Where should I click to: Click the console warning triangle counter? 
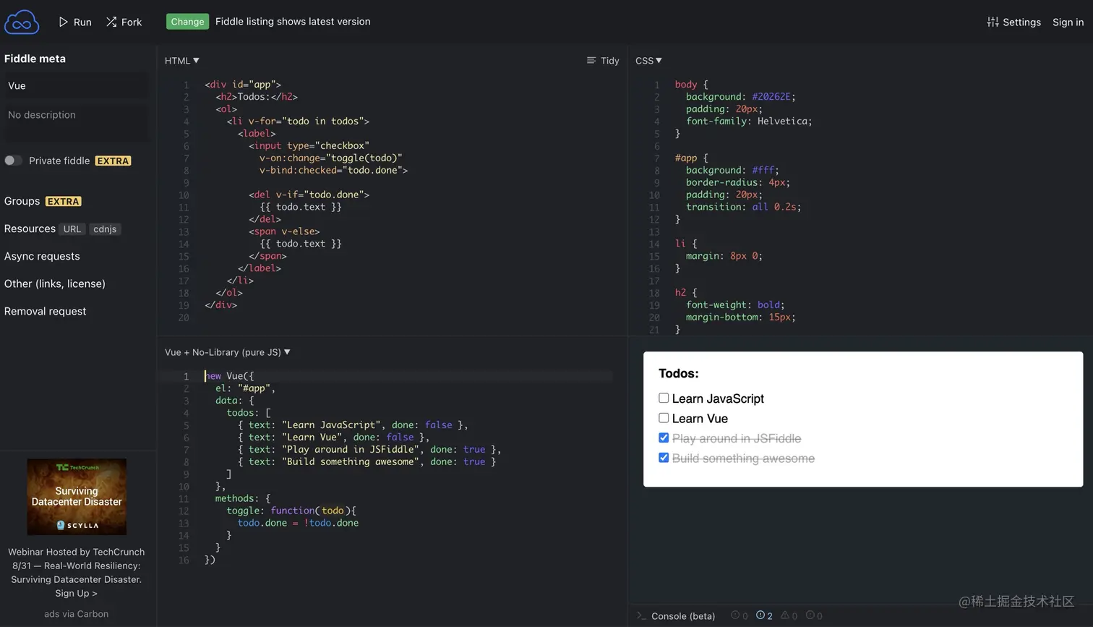click(789, 615)
